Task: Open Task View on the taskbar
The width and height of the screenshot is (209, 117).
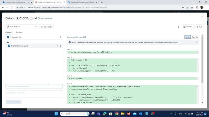Action: point(93,114)
